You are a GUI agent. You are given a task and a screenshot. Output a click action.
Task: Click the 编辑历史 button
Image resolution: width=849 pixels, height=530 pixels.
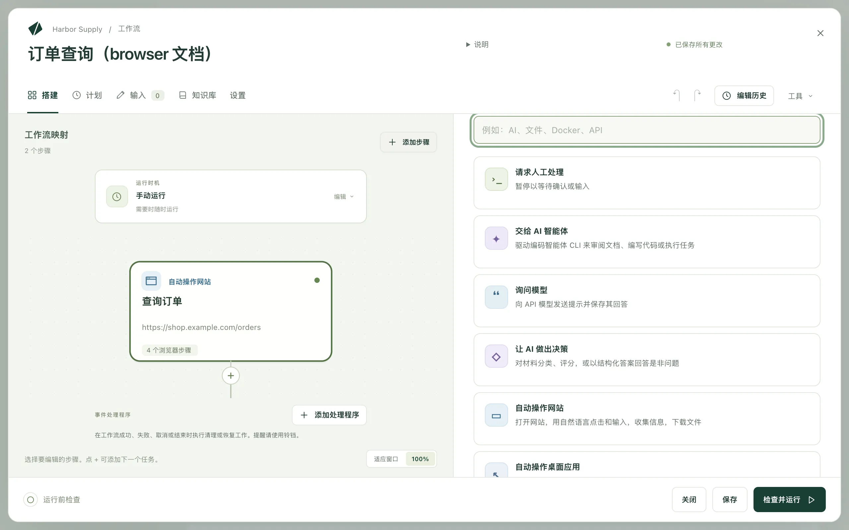pyautogui.click(x=744, y=96)
